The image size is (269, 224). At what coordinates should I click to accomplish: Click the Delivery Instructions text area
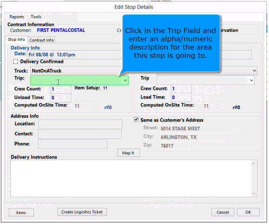click(x=131, y=179)
